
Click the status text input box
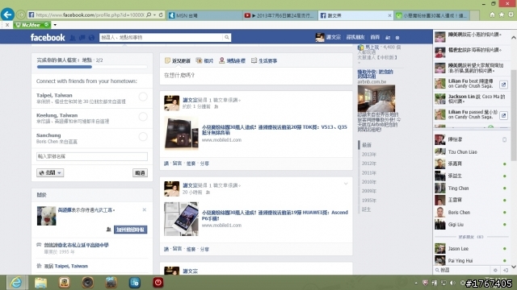(256, 76)
